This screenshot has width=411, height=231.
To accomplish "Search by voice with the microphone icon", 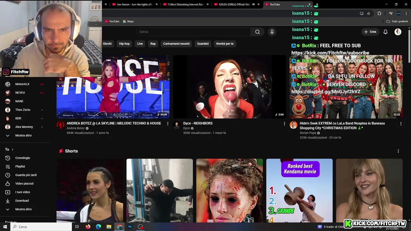I will click(x=272, y=32).
